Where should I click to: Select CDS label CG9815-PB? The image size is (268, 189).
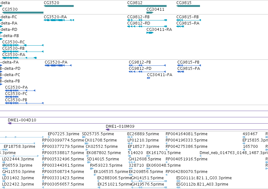point(188,62)
